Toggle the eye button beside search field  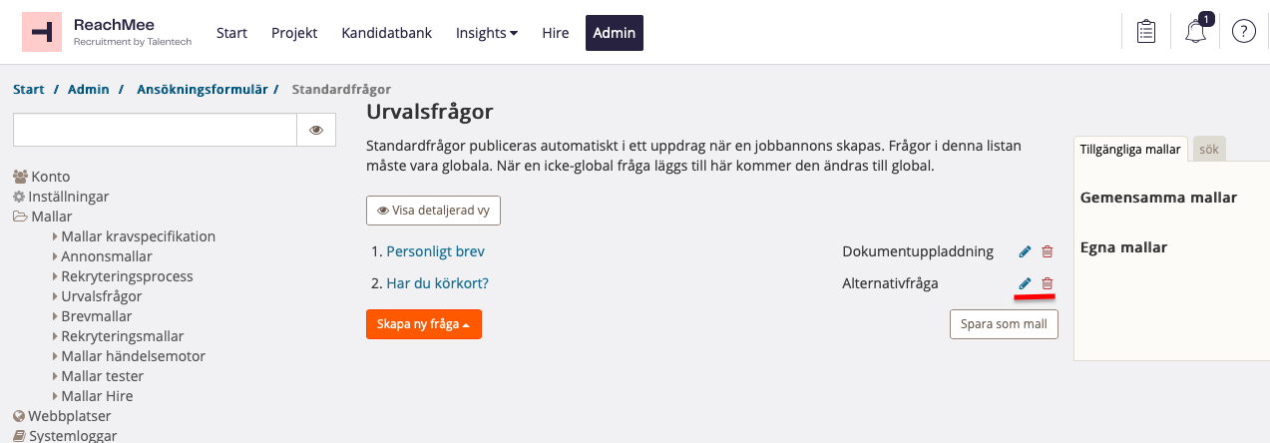click(316, 130)
